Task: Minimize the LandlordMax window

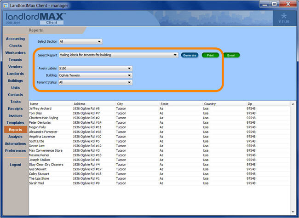Action: click(x=264, y=4)
